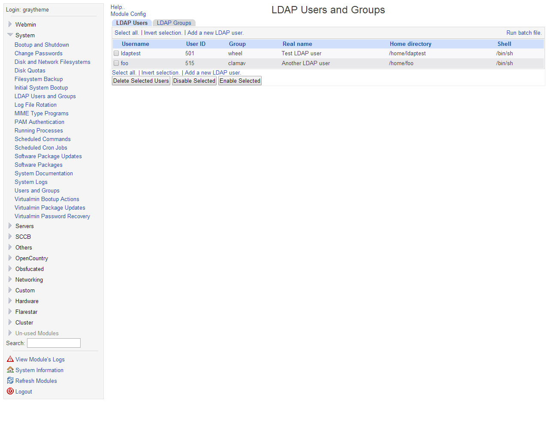
Task: Tick the checkbox for user ldaptest
Action: 116,54
